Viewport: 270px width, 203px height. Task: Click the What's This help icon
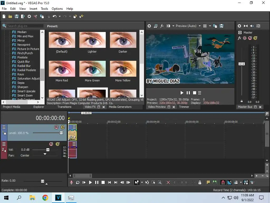tap(81, 16)
